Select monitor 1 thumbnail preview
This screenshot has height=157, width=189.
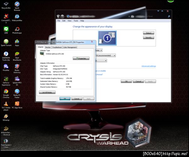click(x=107, y=38)
